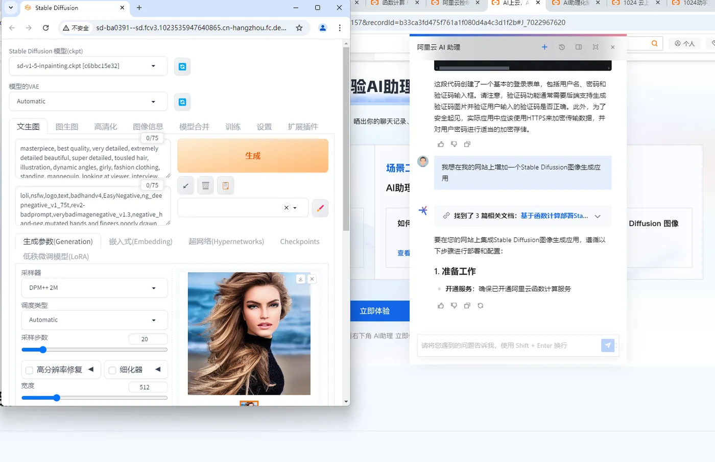Open the 设置 tab
Image resolution: width=715 pixels, height=462 pixels.
point(264,127)
